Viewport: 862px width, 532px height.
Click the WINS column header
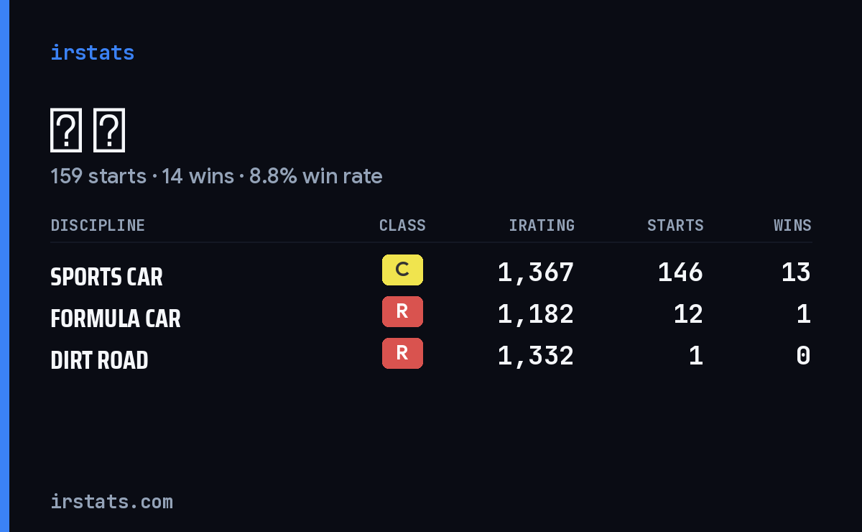(792, 225)
